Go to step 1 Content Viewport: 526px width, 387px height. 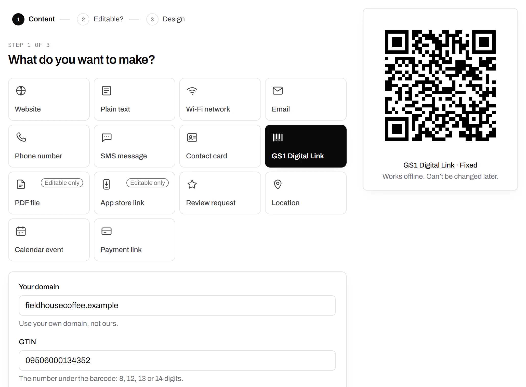[x=34, y=19]
